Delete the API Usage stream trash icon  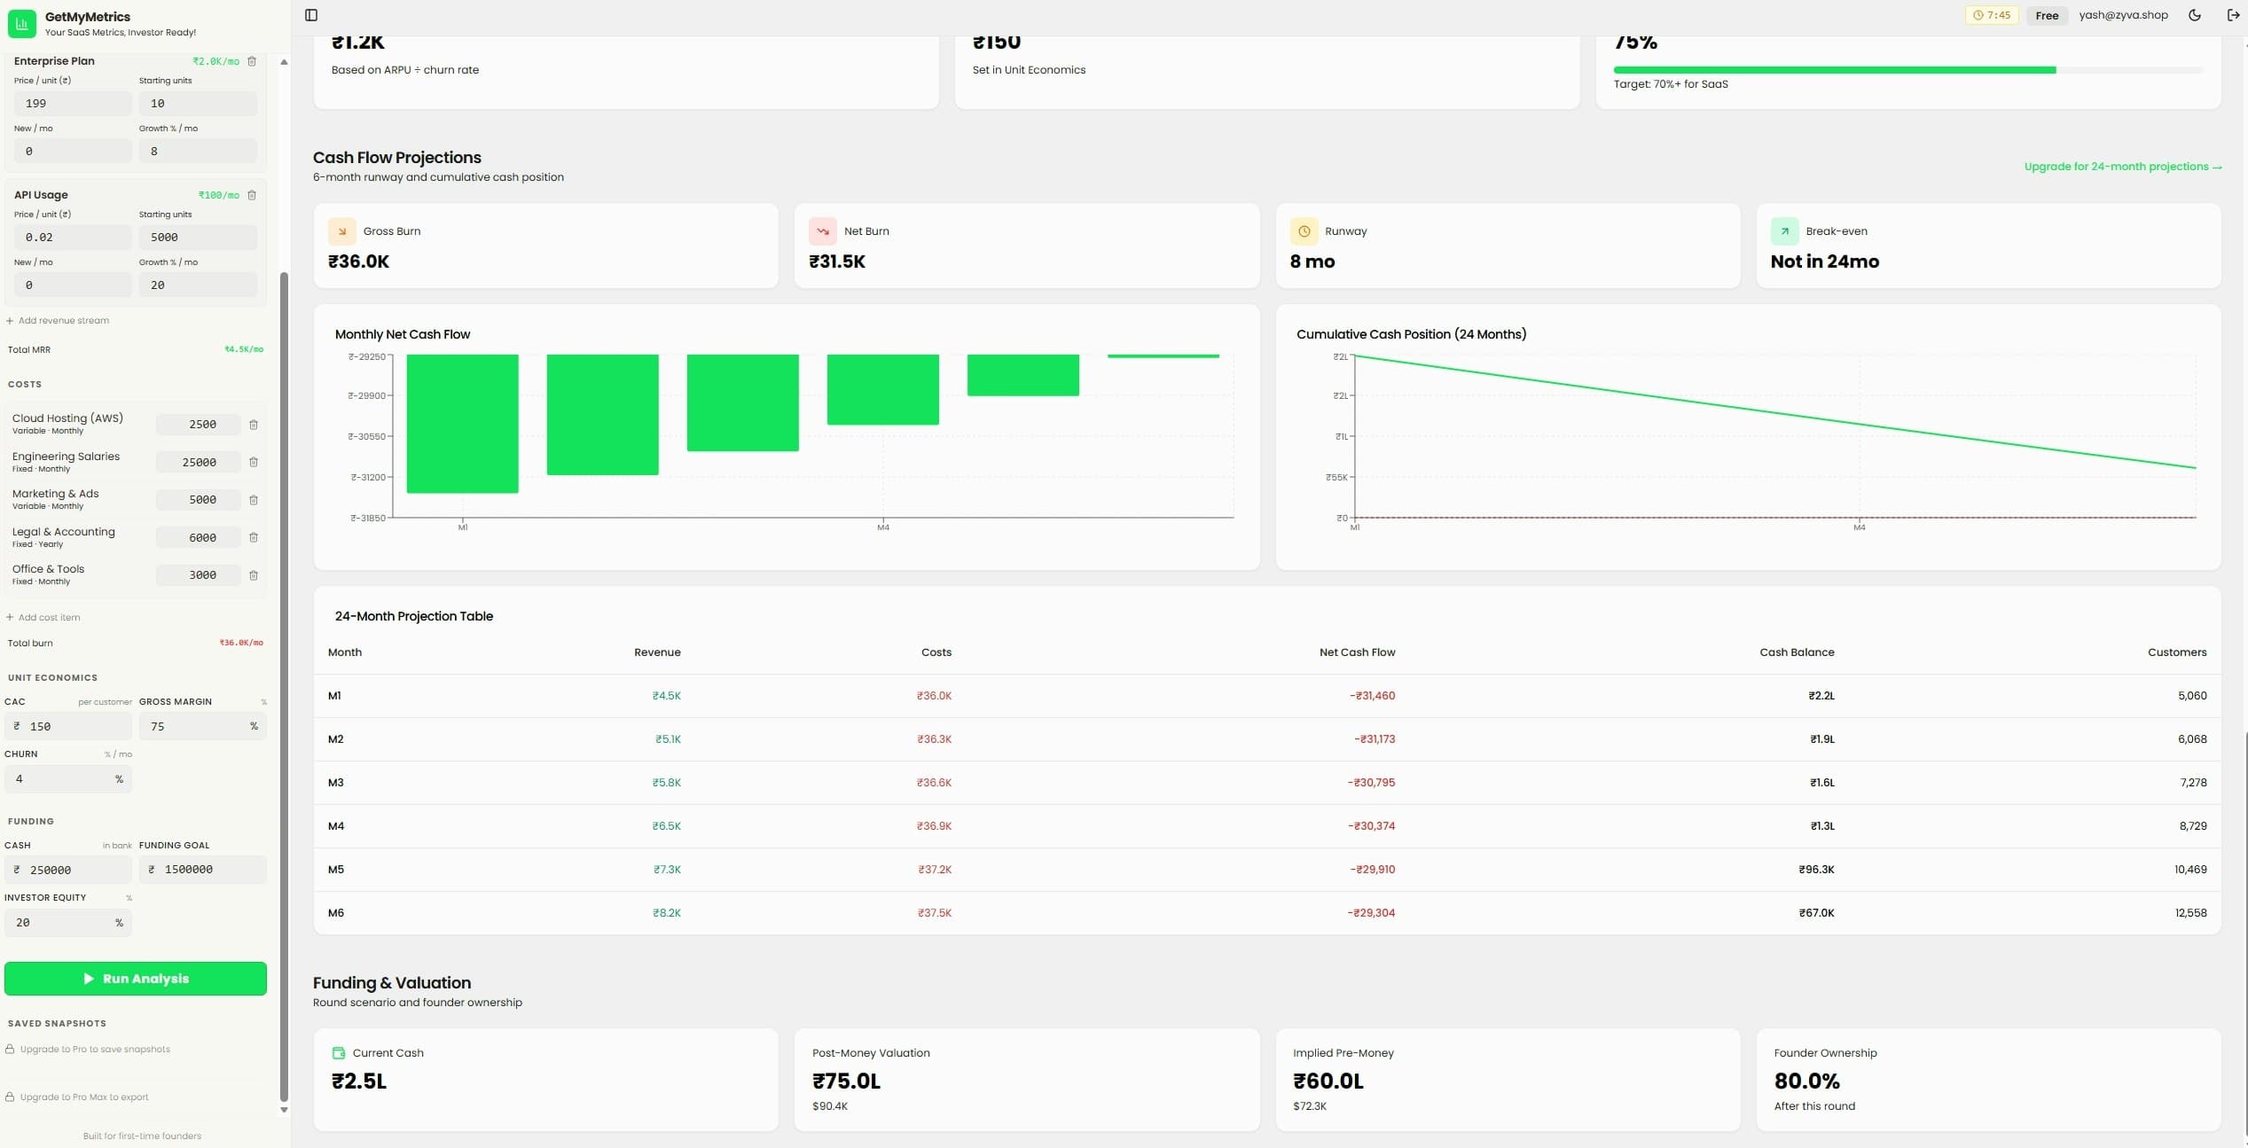[253, 195]
